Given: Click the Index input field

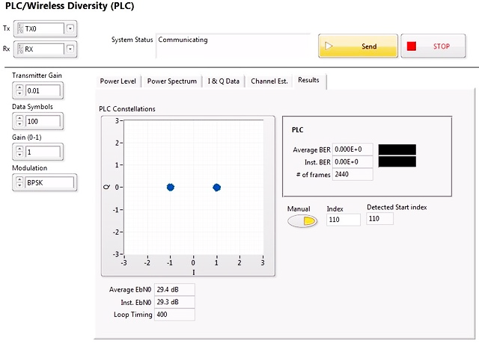Looking at the screenshot, I should pyautogui.click(x=343, y=220).
